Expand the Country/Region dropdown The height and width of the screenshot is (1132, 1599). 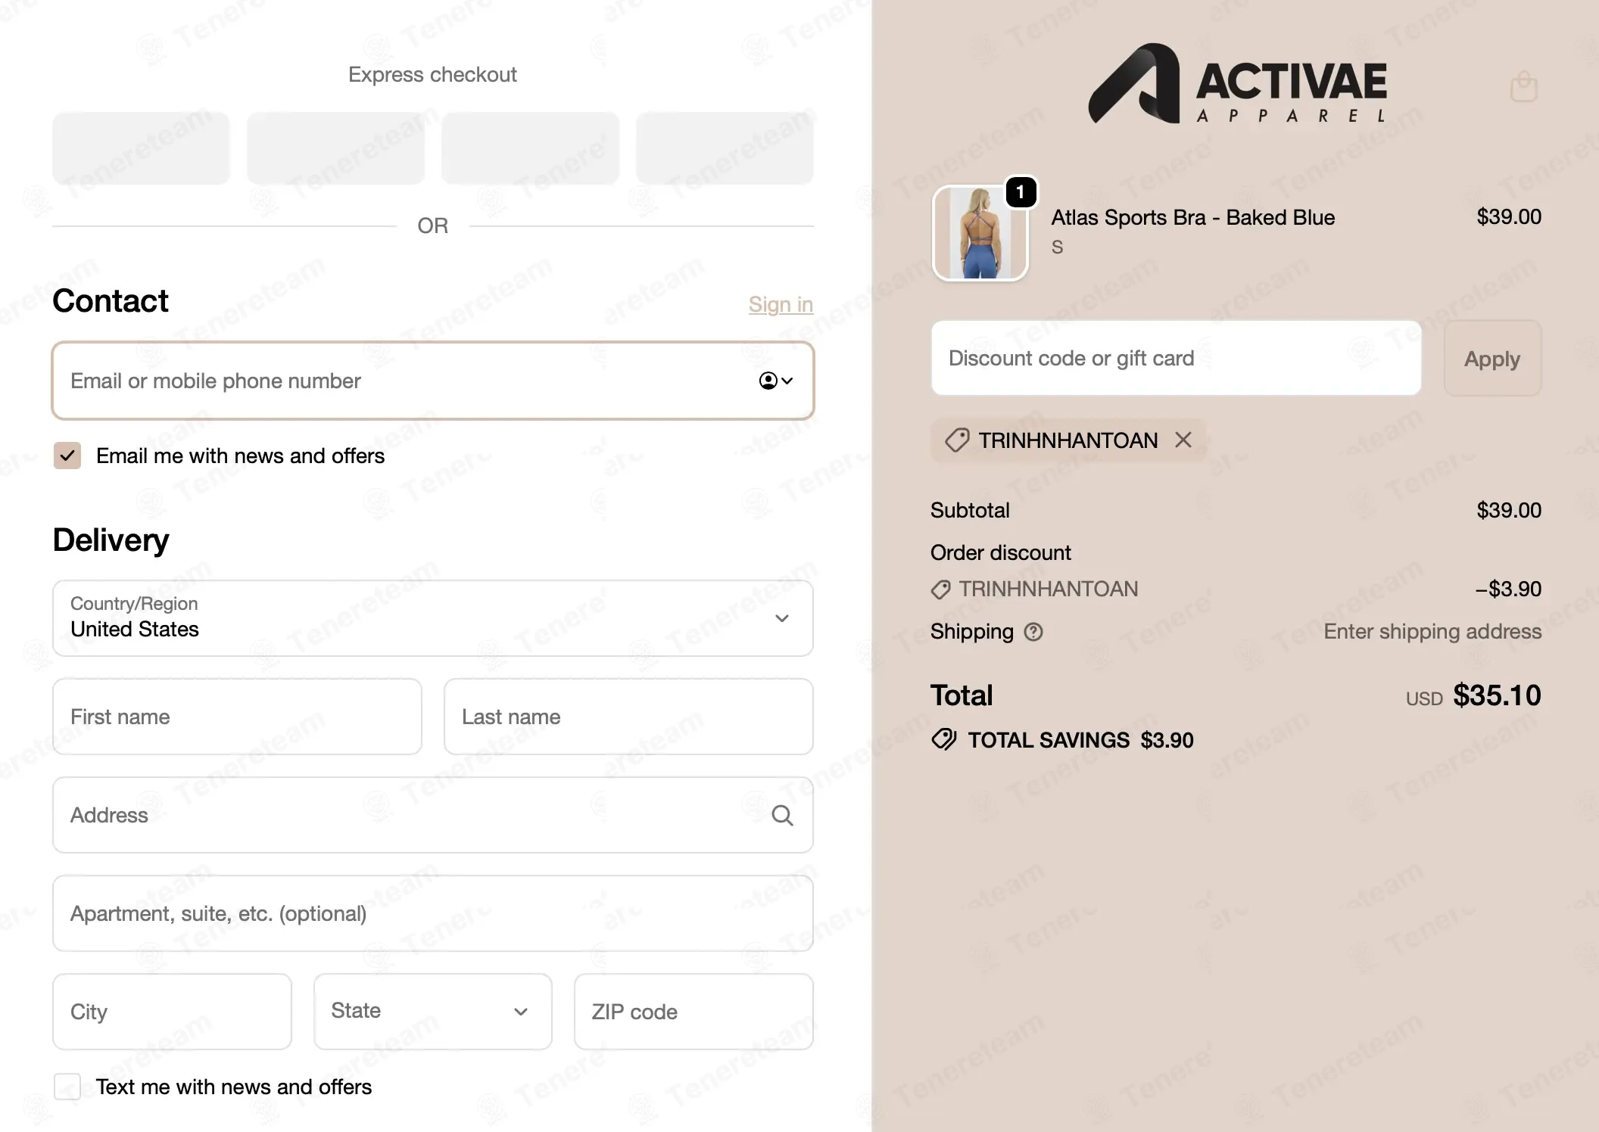tap(433, 618)
